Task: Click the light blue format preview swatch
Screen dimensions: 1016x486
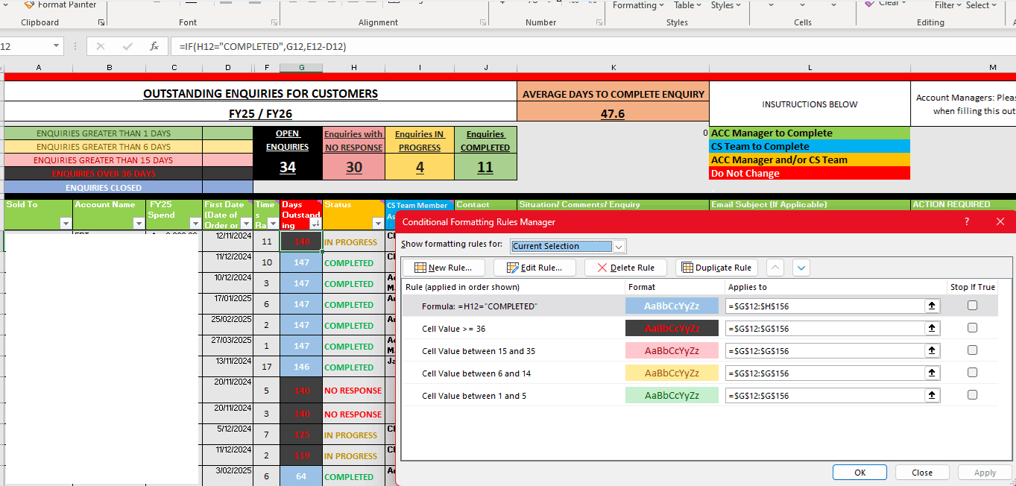Action: 672,306
